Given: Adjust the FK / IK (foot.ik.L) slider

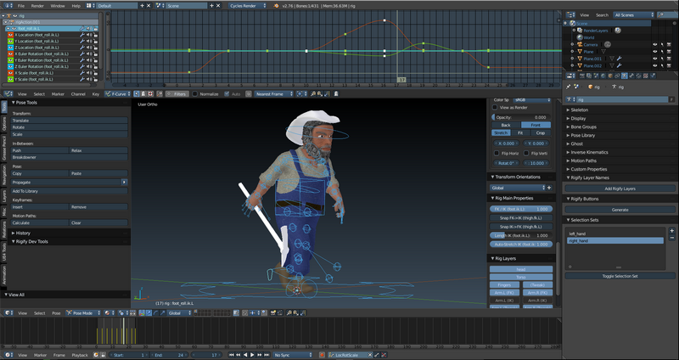Looking at the screenshot, I should 521,209.
